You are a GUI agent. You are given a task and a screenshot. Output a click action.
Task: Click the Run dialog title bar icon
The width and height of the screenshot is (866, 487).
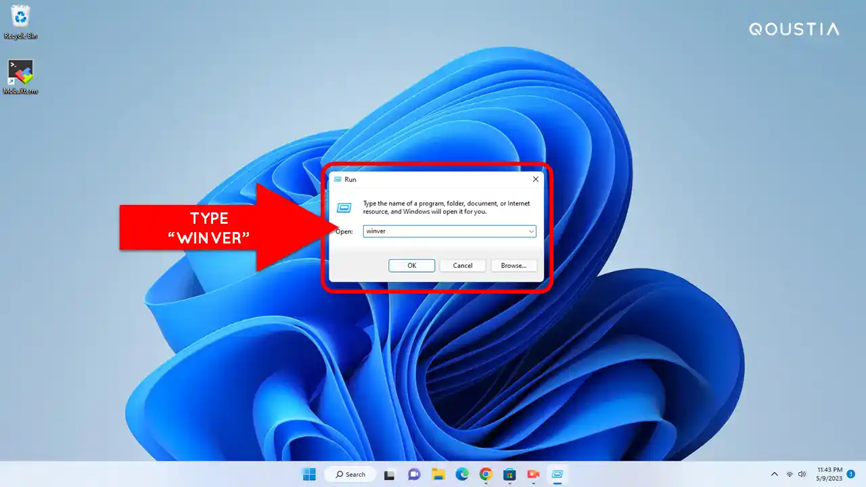click(338, 179)
